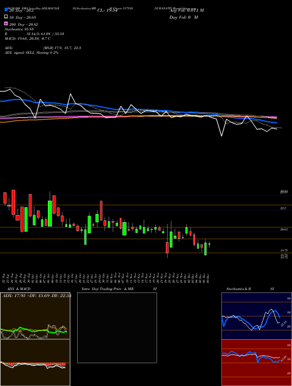Screen dimensions: 292x386
Task: Click the 'Avg Vol: 0.011 M' text
Action: [x=186, y=11]
